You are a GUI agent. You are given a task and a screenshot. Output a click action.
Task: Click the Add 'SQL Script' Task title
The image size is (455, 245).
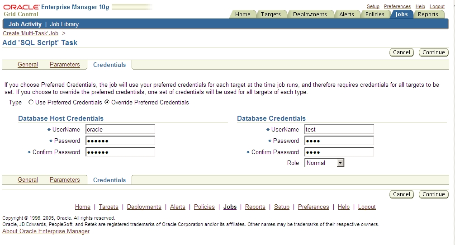tap(40, 42)
